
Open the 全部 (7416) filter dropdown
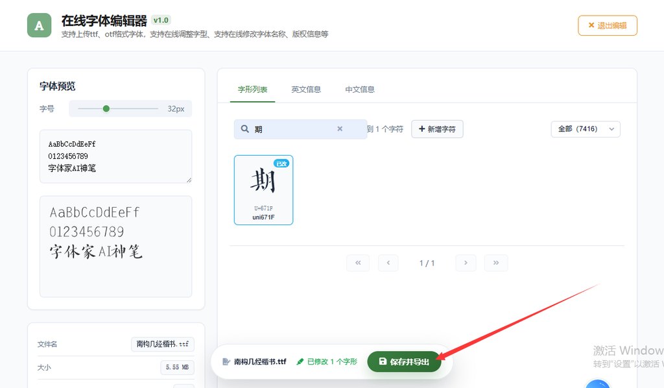(x=585, y=129)
